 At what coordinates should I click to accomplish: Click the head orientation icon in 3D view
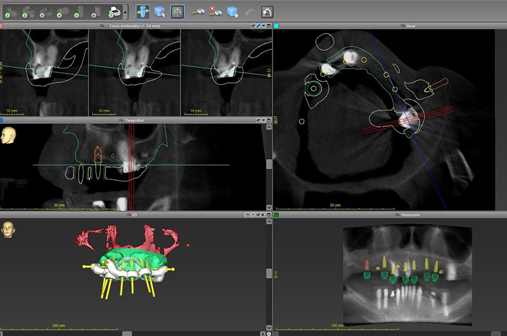tap(8, 229)
